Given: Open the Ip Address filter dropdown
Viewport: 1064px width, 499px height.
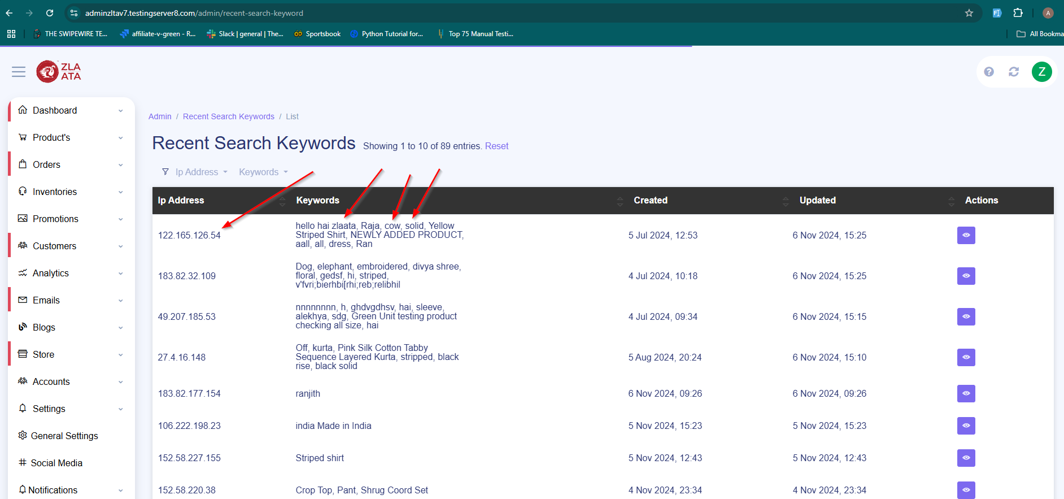Looking at the screenshot, I should [x=197, y=172].
